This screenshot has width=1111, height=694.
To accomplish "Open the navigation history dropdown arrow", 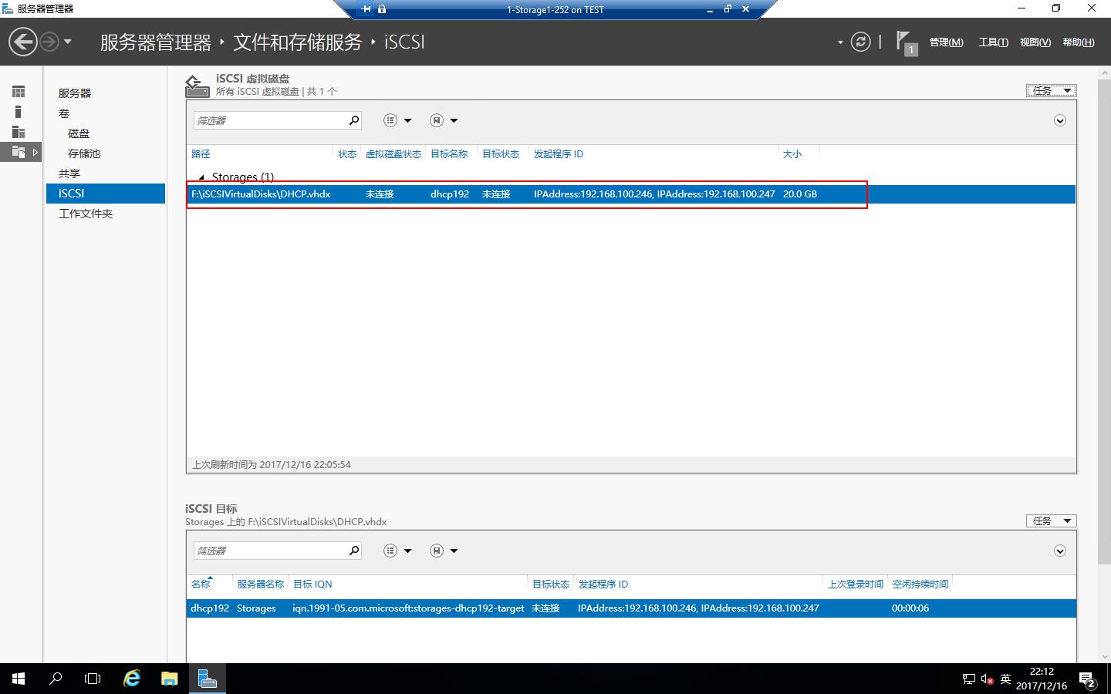I will click(x=68, y=42).
